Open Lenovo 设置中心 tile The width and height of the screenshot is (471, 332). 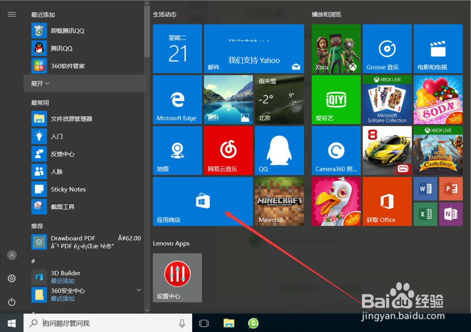[177, 278]
